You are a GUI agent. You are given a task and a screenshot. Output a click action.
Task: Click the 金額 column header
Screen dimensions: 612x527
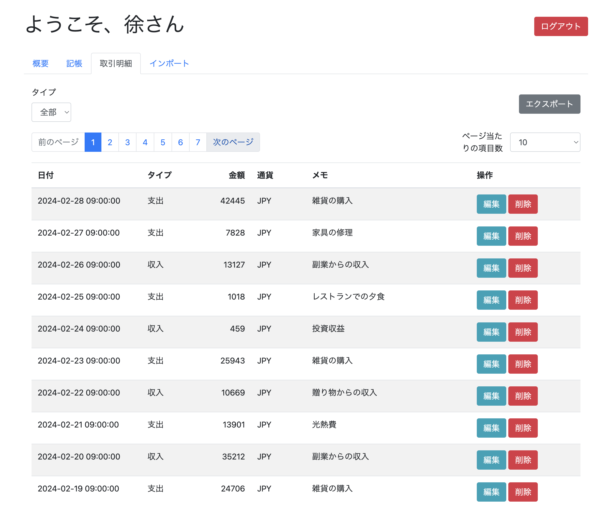[x=237, y=175]
